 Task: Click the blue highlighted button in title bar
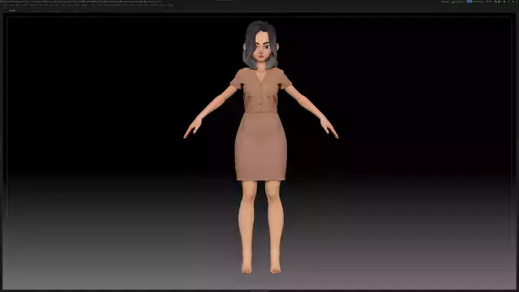click(x=469, y=2)
